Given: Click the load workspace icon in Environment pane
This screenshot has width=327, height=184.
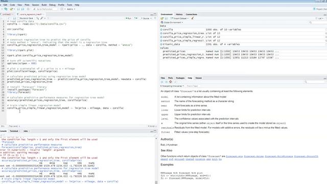Looking at the screenshot, I should tap(162, 18).
